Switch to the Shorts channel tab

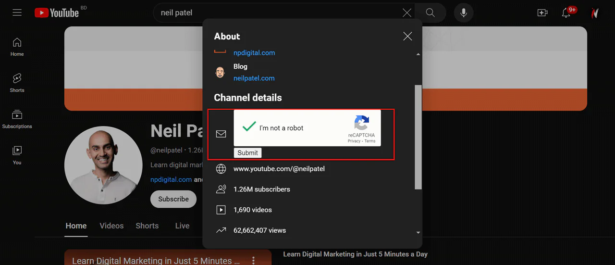pyautogui.click(x=147, y=226)
